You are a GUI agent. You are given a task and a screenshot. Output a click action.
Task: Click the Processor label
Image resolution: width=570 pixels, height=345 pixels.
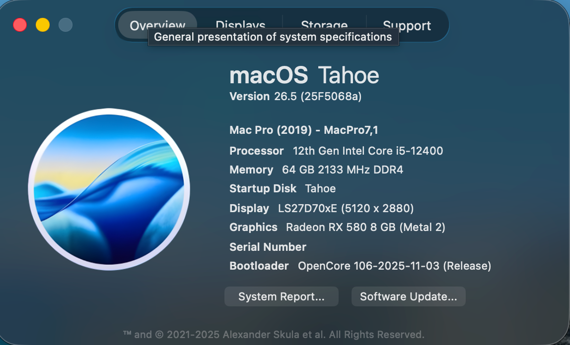256,151
